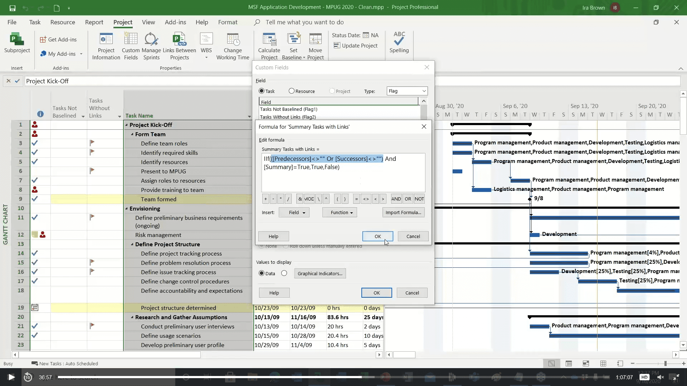Click Cancel in the Formula dialog
Screen dimensions: 687x386
pos(413,236)
